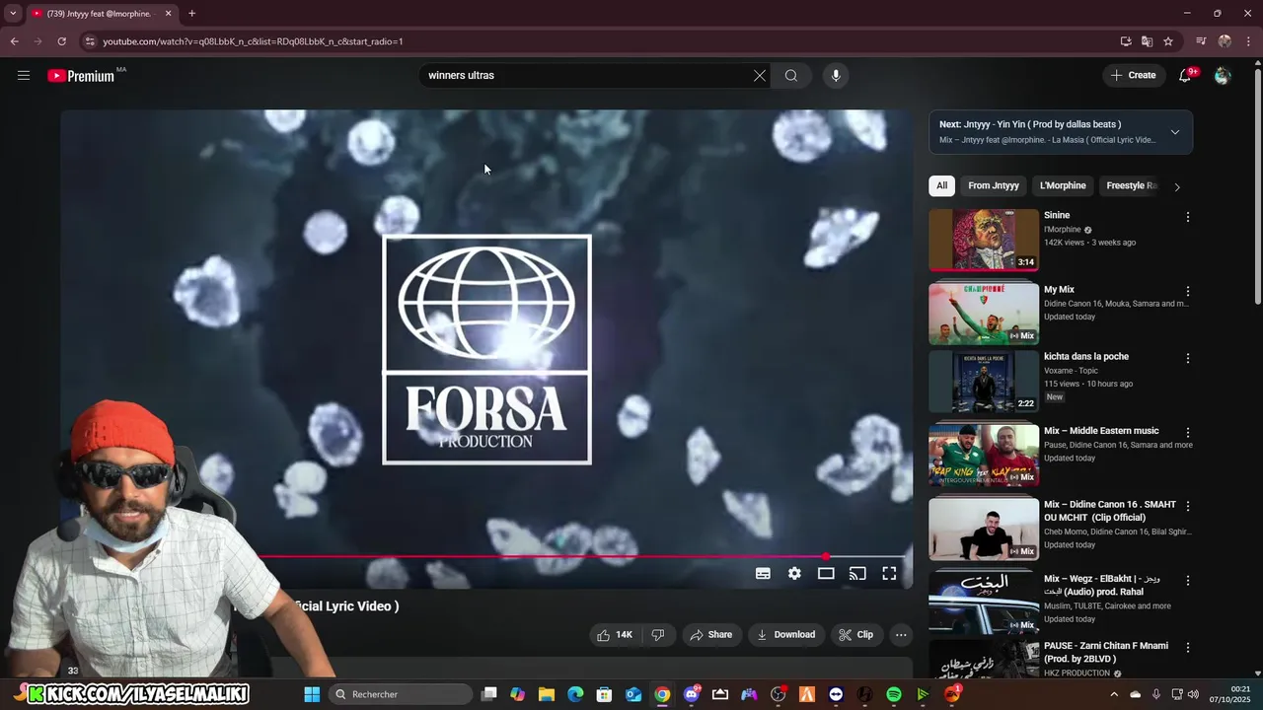Select the Freestyle Rap filter chip
1263x710 pixels.
[1131, 185]
